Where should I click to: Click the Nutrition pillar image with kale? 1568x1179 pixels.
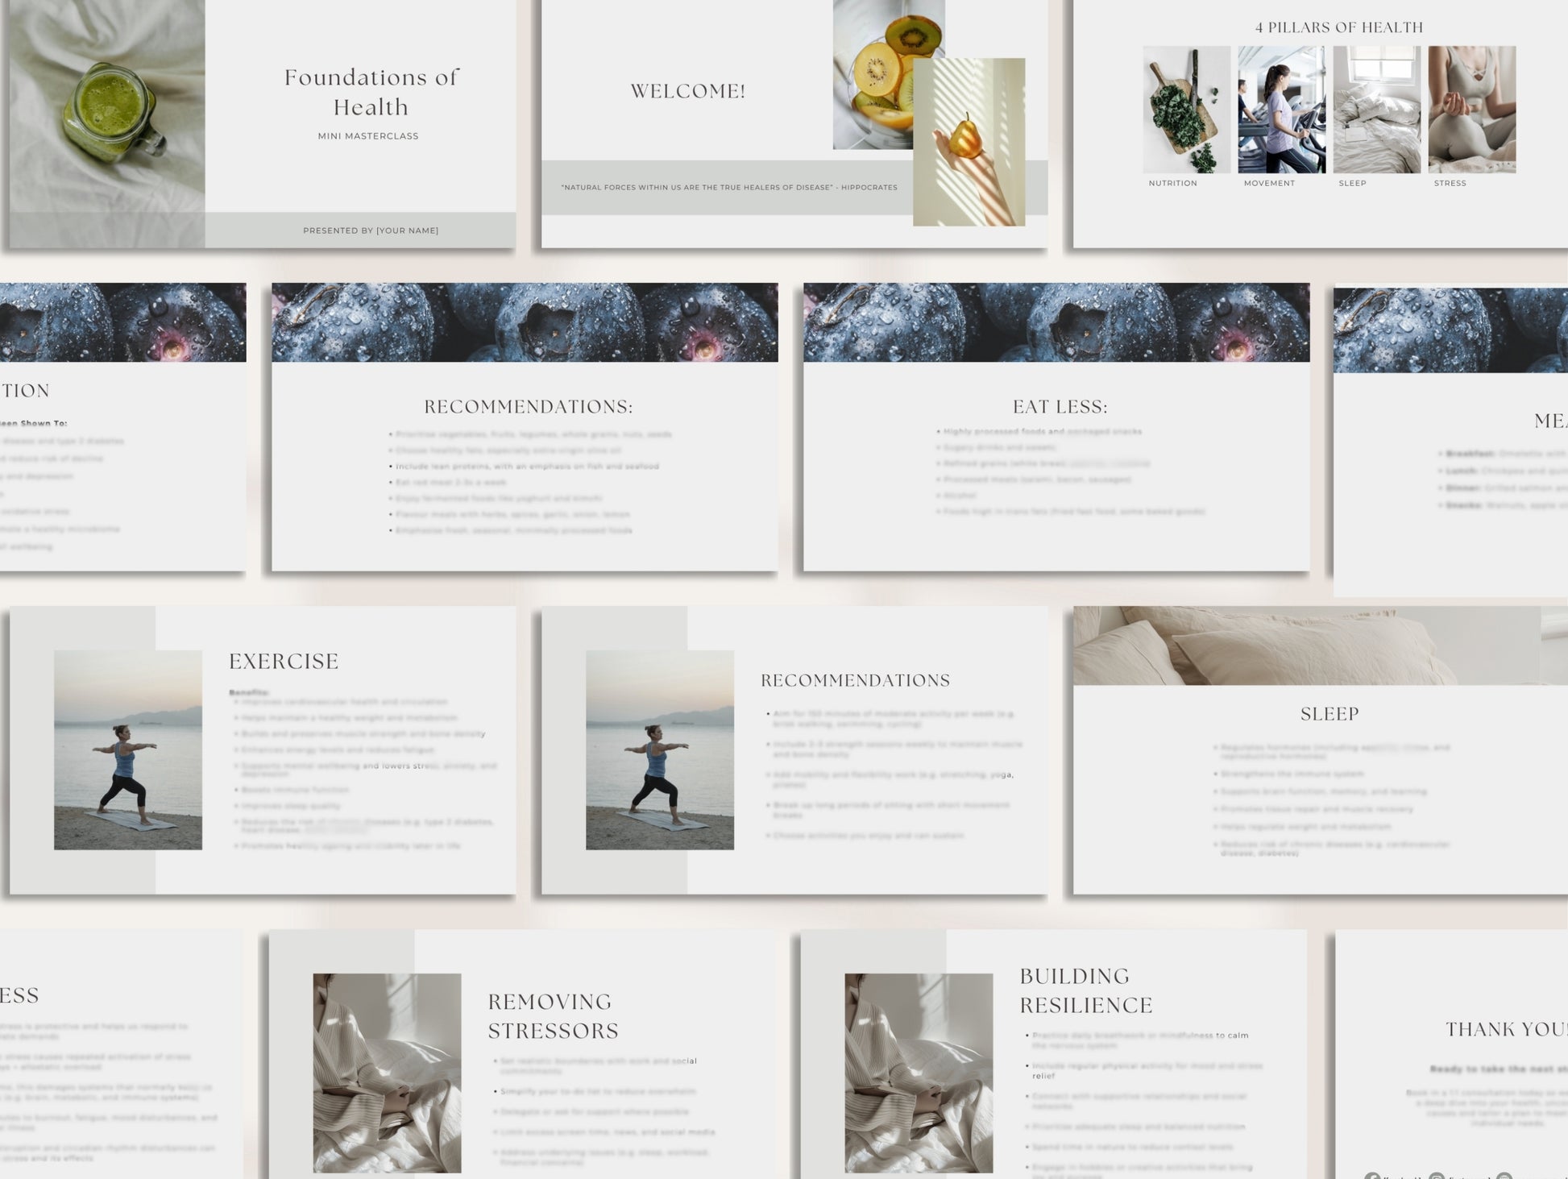tap(1186, 110)
